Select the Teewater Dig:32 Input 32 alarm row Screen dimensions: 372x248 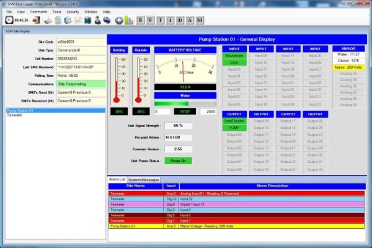[x=236, y=199]
